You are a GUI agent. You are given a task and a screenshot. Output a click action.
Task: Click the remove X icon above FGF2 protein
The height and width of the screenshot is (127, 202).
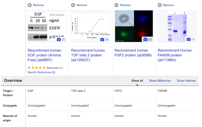coord(116,5)
